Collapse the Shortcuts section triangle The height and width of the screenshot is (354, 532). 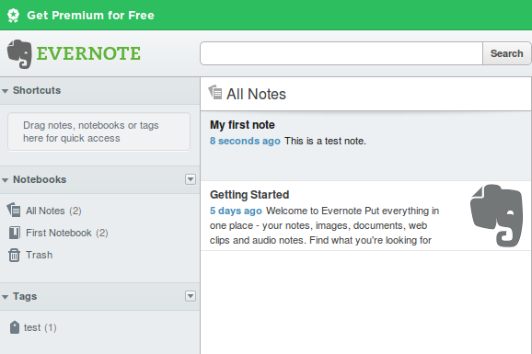pos(6,91)
